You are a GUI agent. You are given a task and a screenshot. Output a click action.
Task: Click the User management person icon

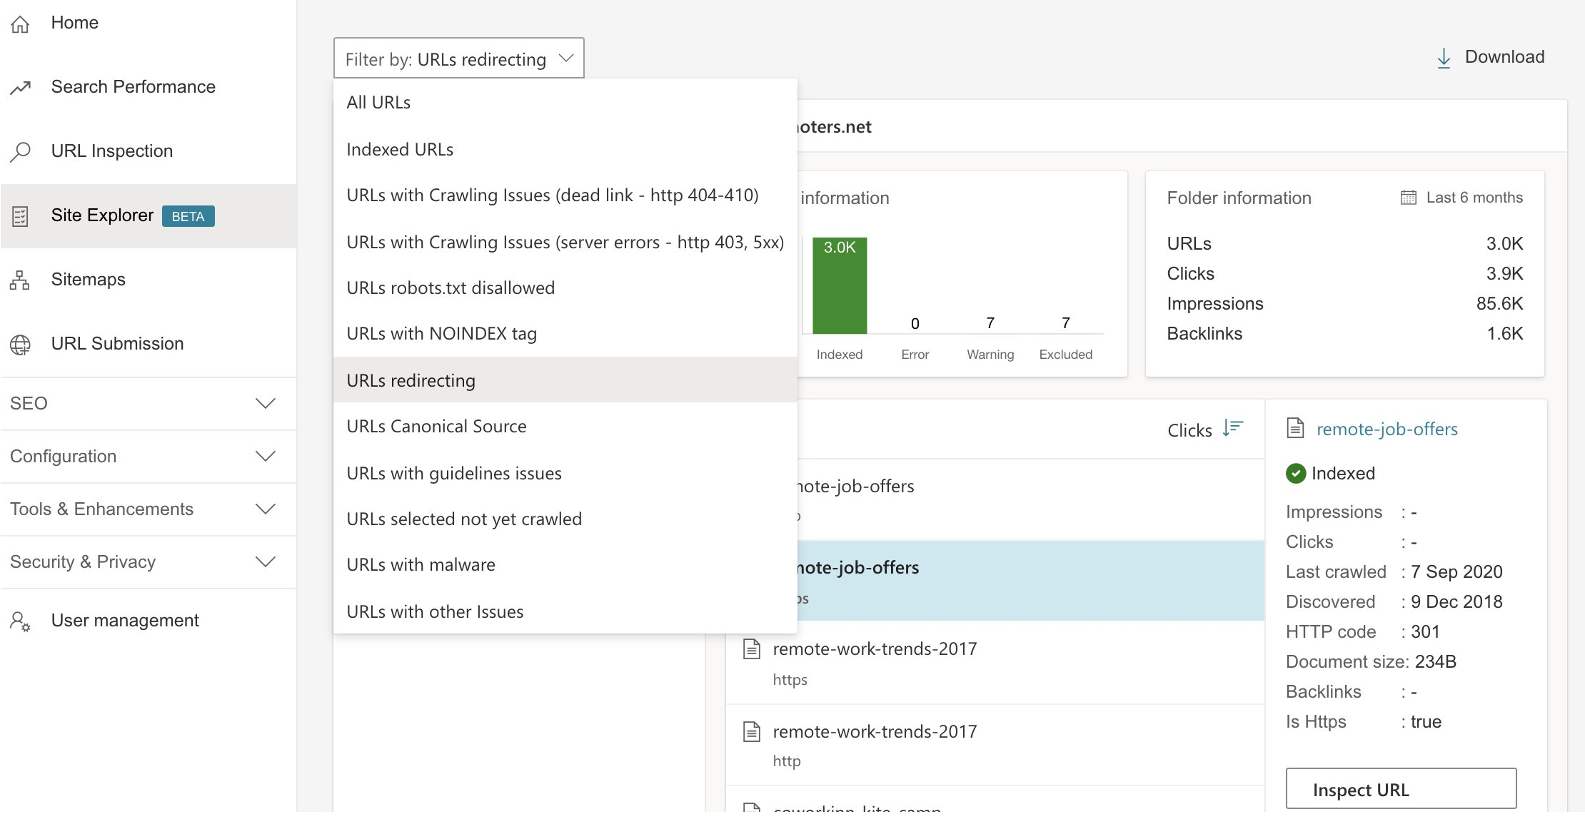point(20,621)
